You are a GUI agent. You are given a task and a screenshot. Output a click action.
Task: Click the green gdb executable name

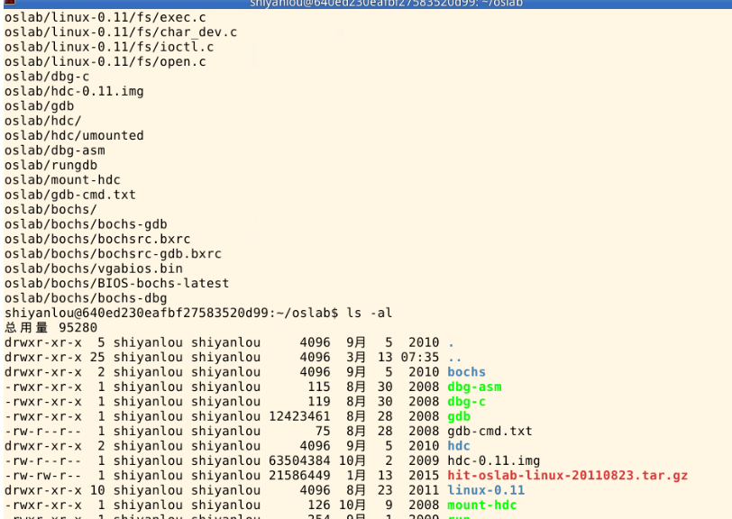click(459, 416)
